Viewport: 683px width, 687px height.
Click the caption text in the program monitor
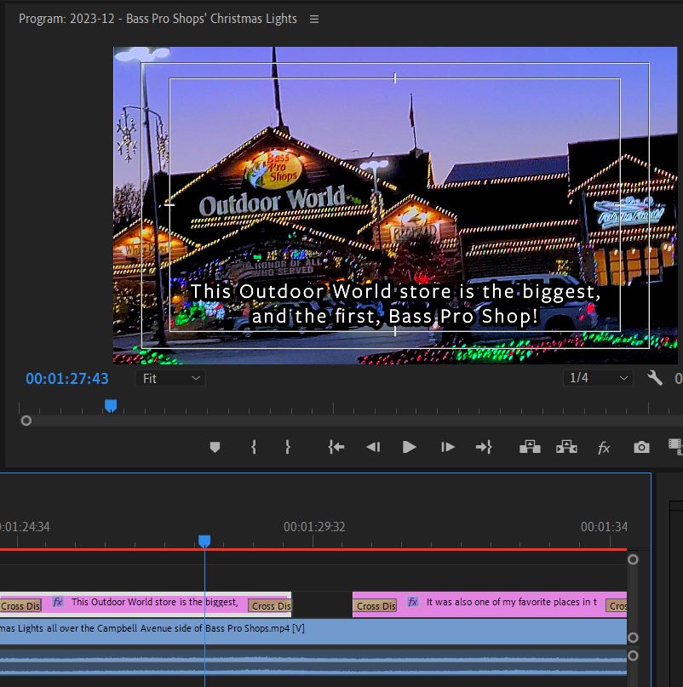coord(395,304)
